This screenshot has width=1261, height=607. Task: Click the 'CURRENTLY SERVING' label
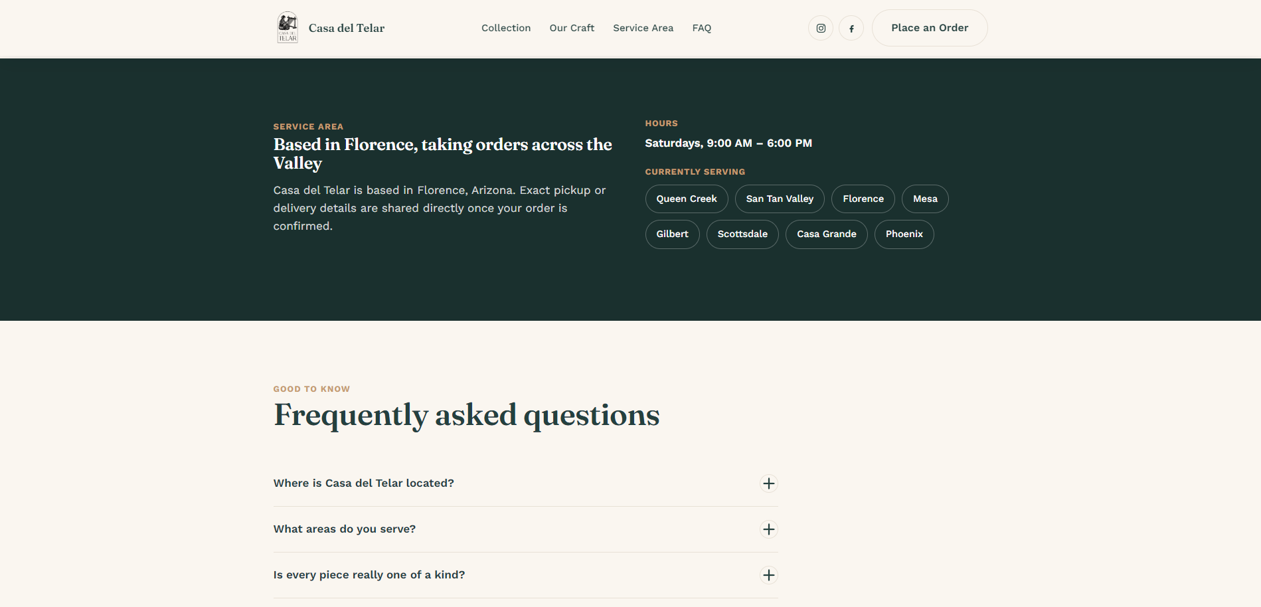pos(695,172)
